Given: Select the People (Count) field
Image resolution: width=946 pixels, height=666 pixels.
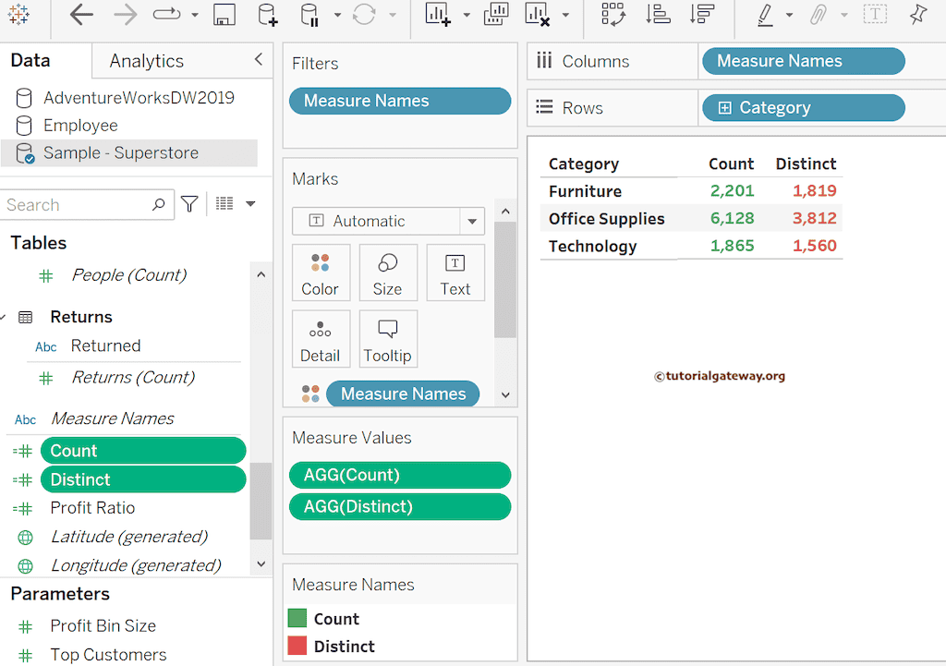Looking at the screenshot, I should (x=128, y=275).
